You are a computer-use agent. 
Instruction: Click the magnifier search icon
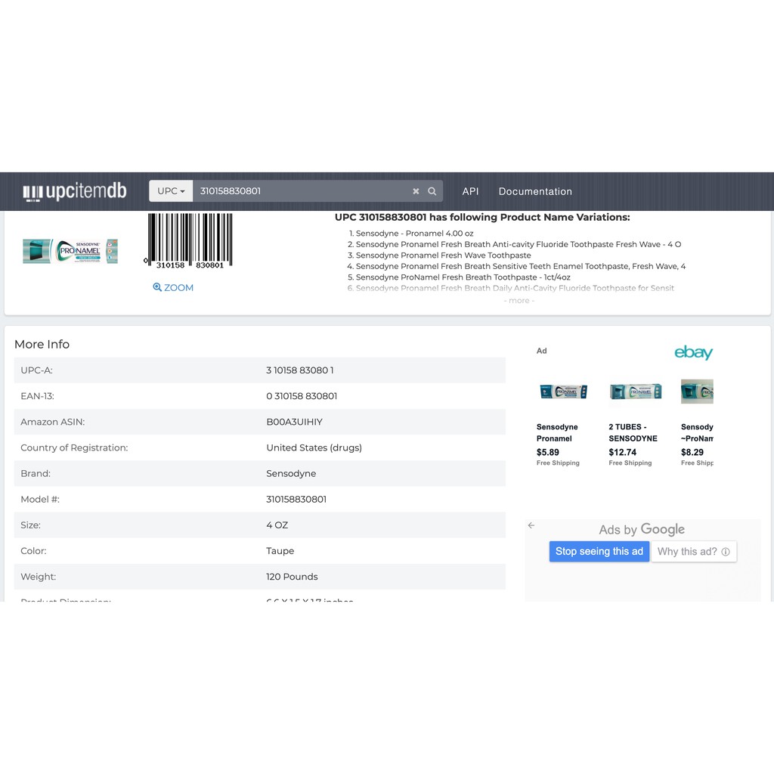click(x=432, y=191)
